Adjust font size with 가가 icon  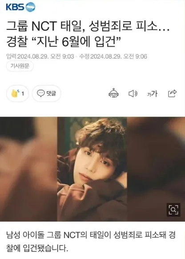(x=153, y=93)
